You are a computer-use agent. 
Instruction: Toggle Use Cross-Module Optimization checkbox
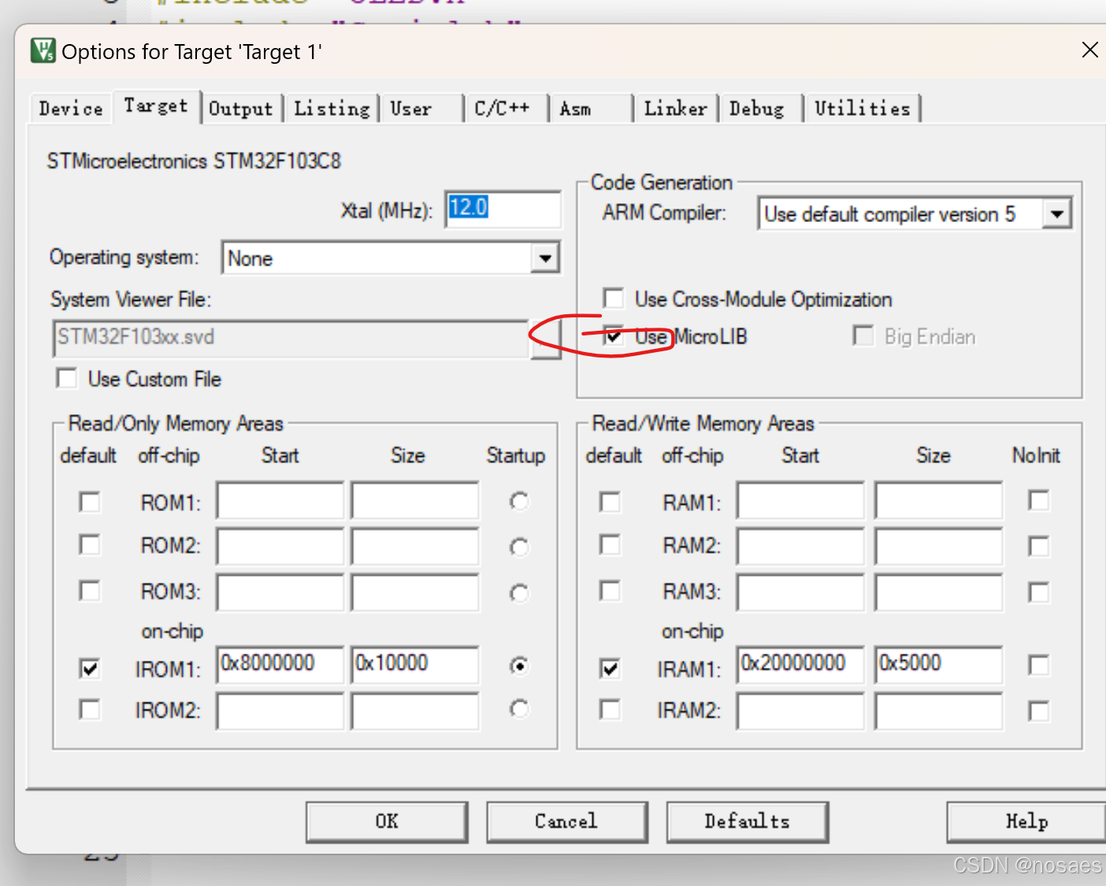[613, 298]
